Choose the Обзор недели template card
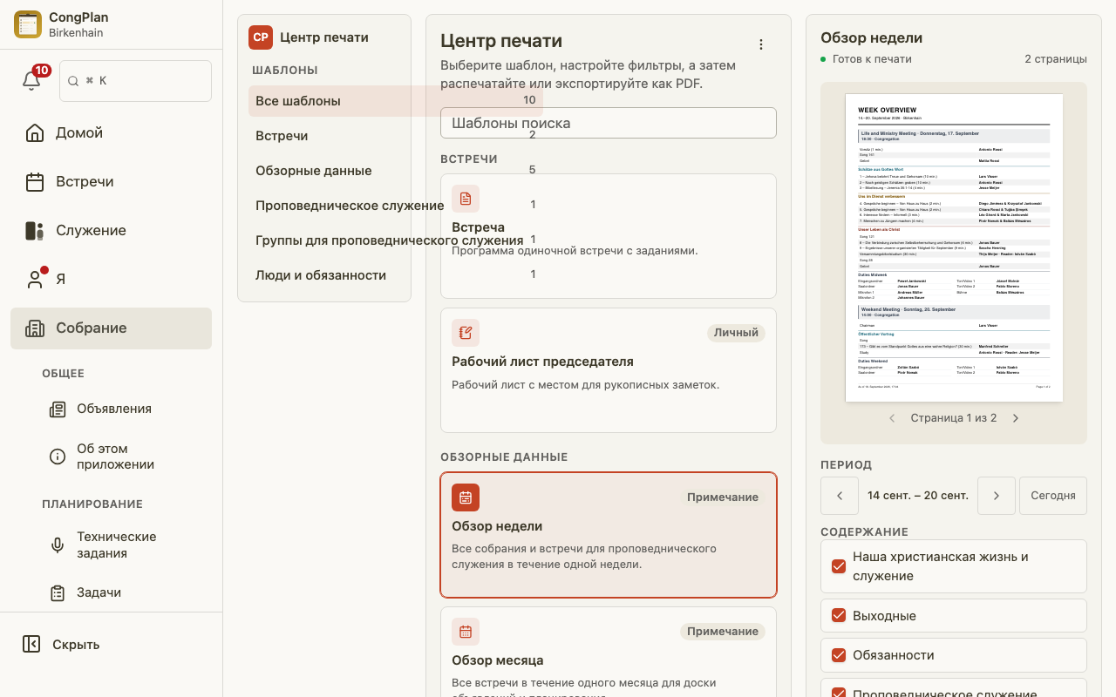Screen dimensions: 1116x697 (609, 535)
